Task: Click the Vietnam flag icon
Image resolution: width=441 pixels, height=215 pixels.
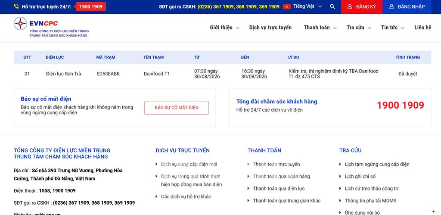Action: pyautogui.click(x=287, y=6)
